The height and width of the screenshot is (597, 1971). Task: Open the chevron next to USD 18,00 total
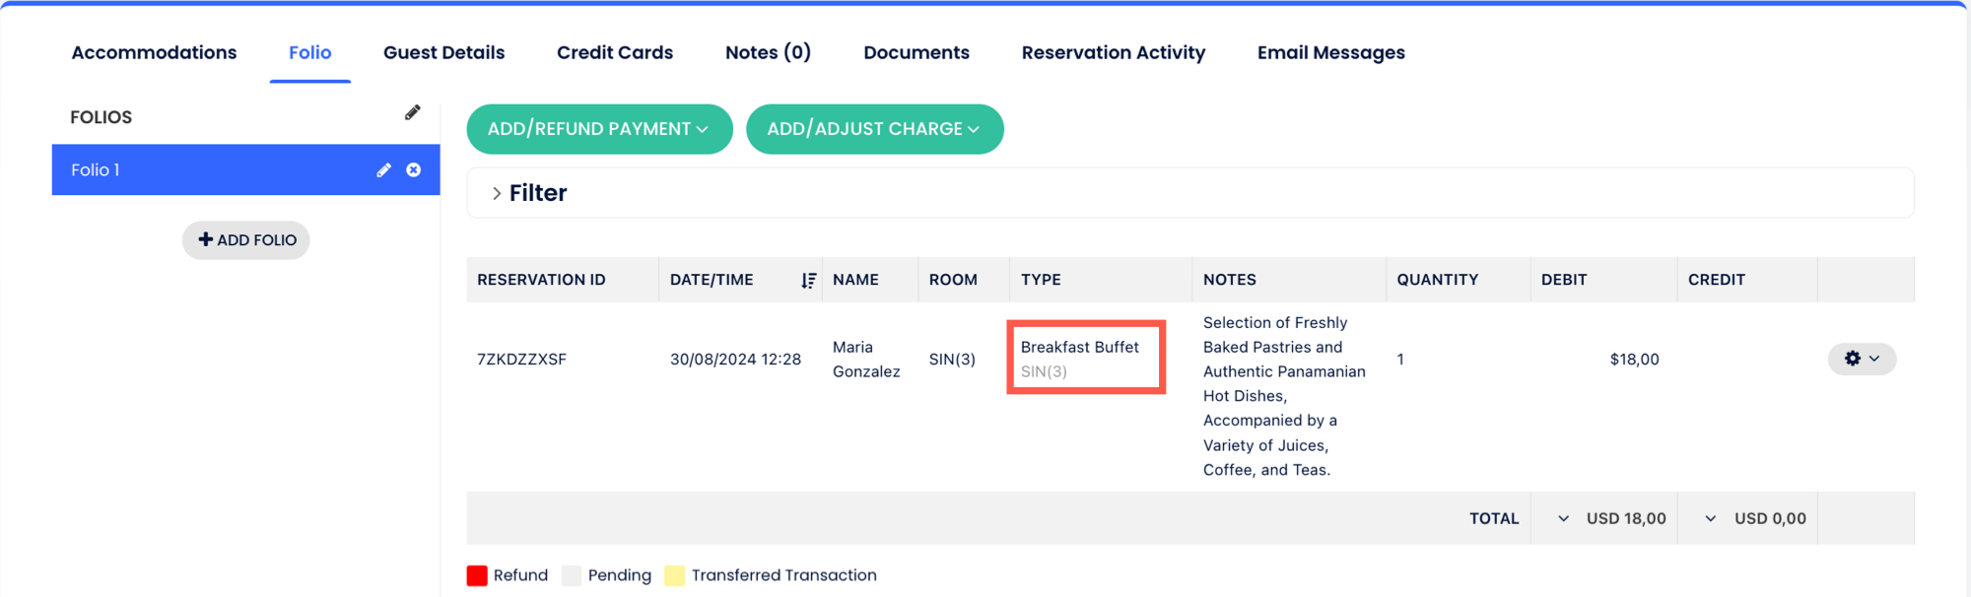pos(1563,517)
